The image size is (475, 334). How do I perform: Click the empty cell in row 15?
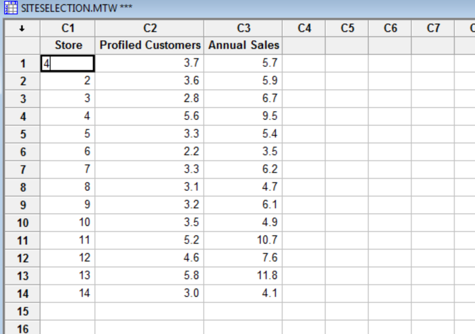(x=69, y=311)
